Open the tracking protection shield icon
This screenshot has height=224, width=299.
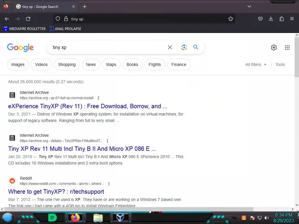tap(58, 19)
